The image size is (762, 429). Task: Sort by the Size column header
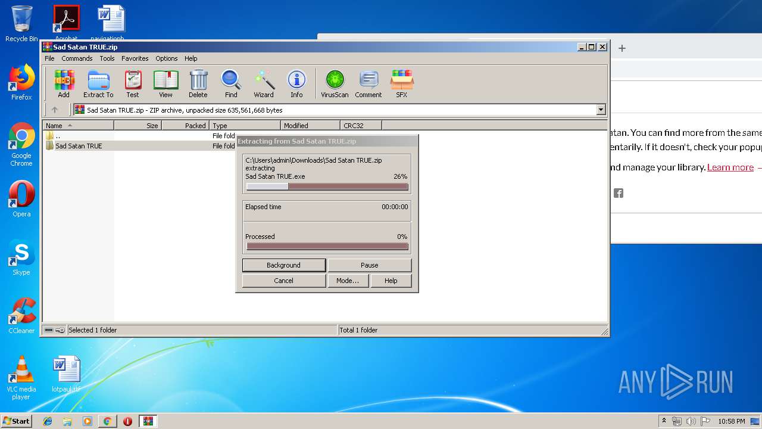point(138,125)
